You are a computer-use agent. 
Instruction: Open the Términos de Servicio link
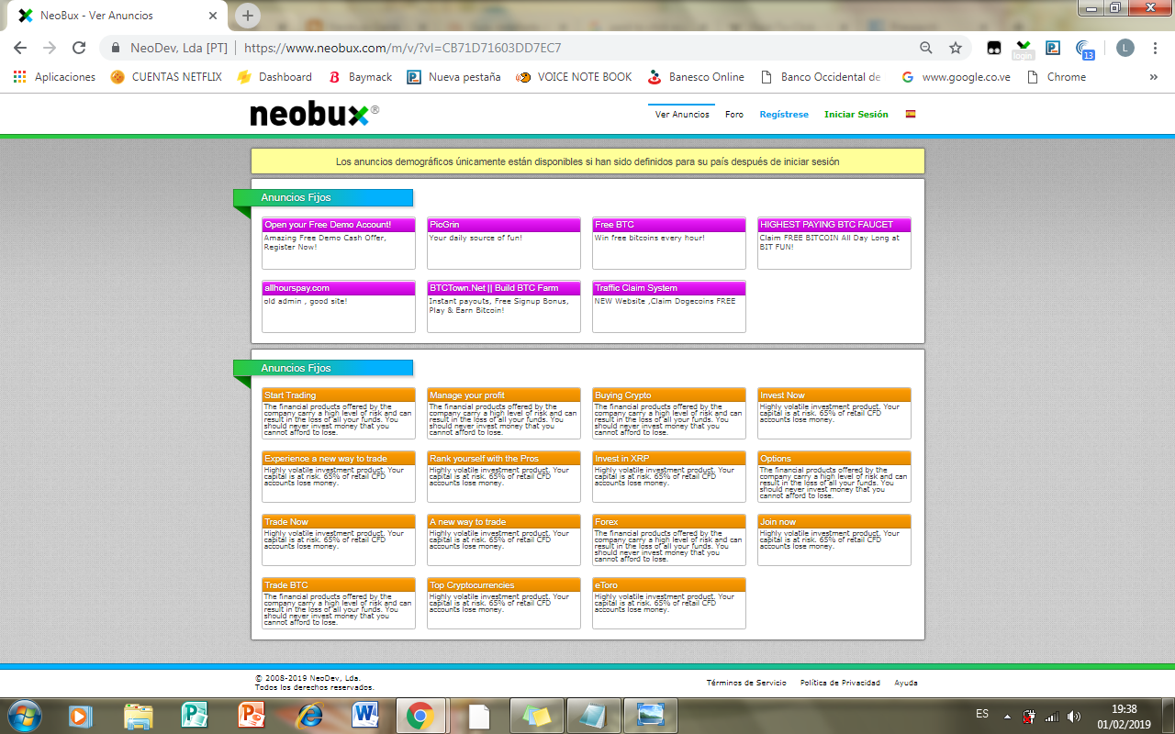pyautogui.click(x=746, y=683)
